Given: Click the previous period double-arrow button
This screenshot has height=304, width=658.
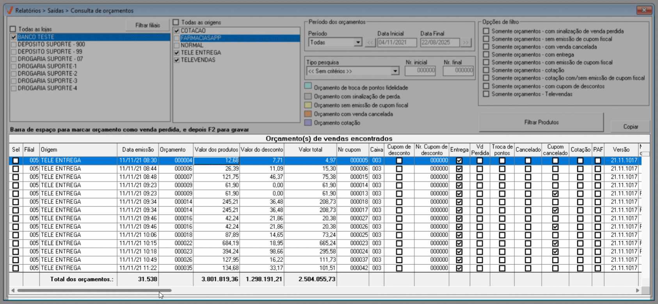Looking at the screenshot, I should (370, 42).
